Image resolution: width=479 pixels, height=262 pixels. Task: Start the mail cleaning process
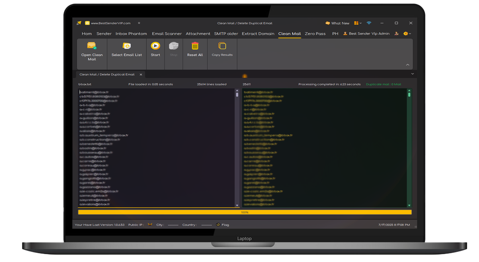point(155,49)
